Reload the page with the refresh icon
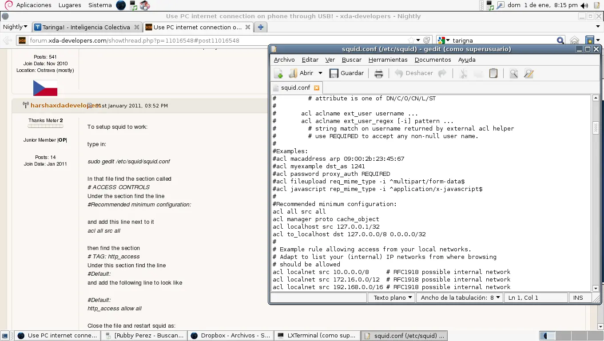 (426, 40)
